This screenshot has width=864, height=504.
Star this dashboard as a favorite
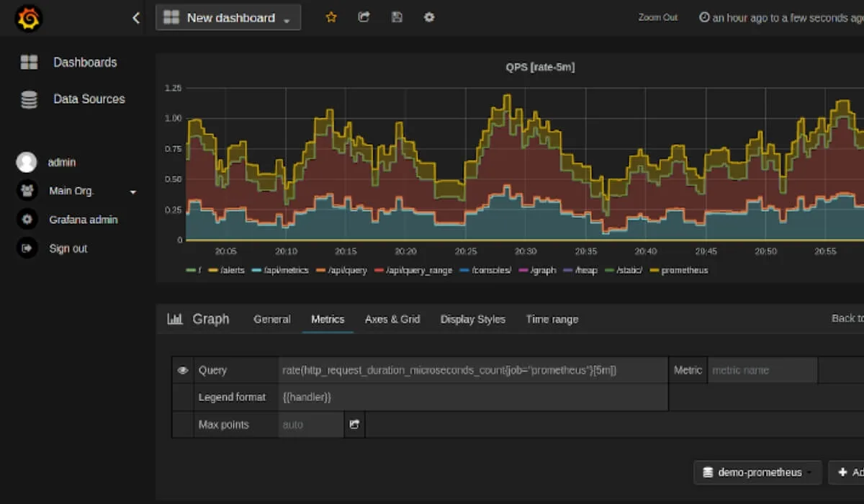(331, 17)
